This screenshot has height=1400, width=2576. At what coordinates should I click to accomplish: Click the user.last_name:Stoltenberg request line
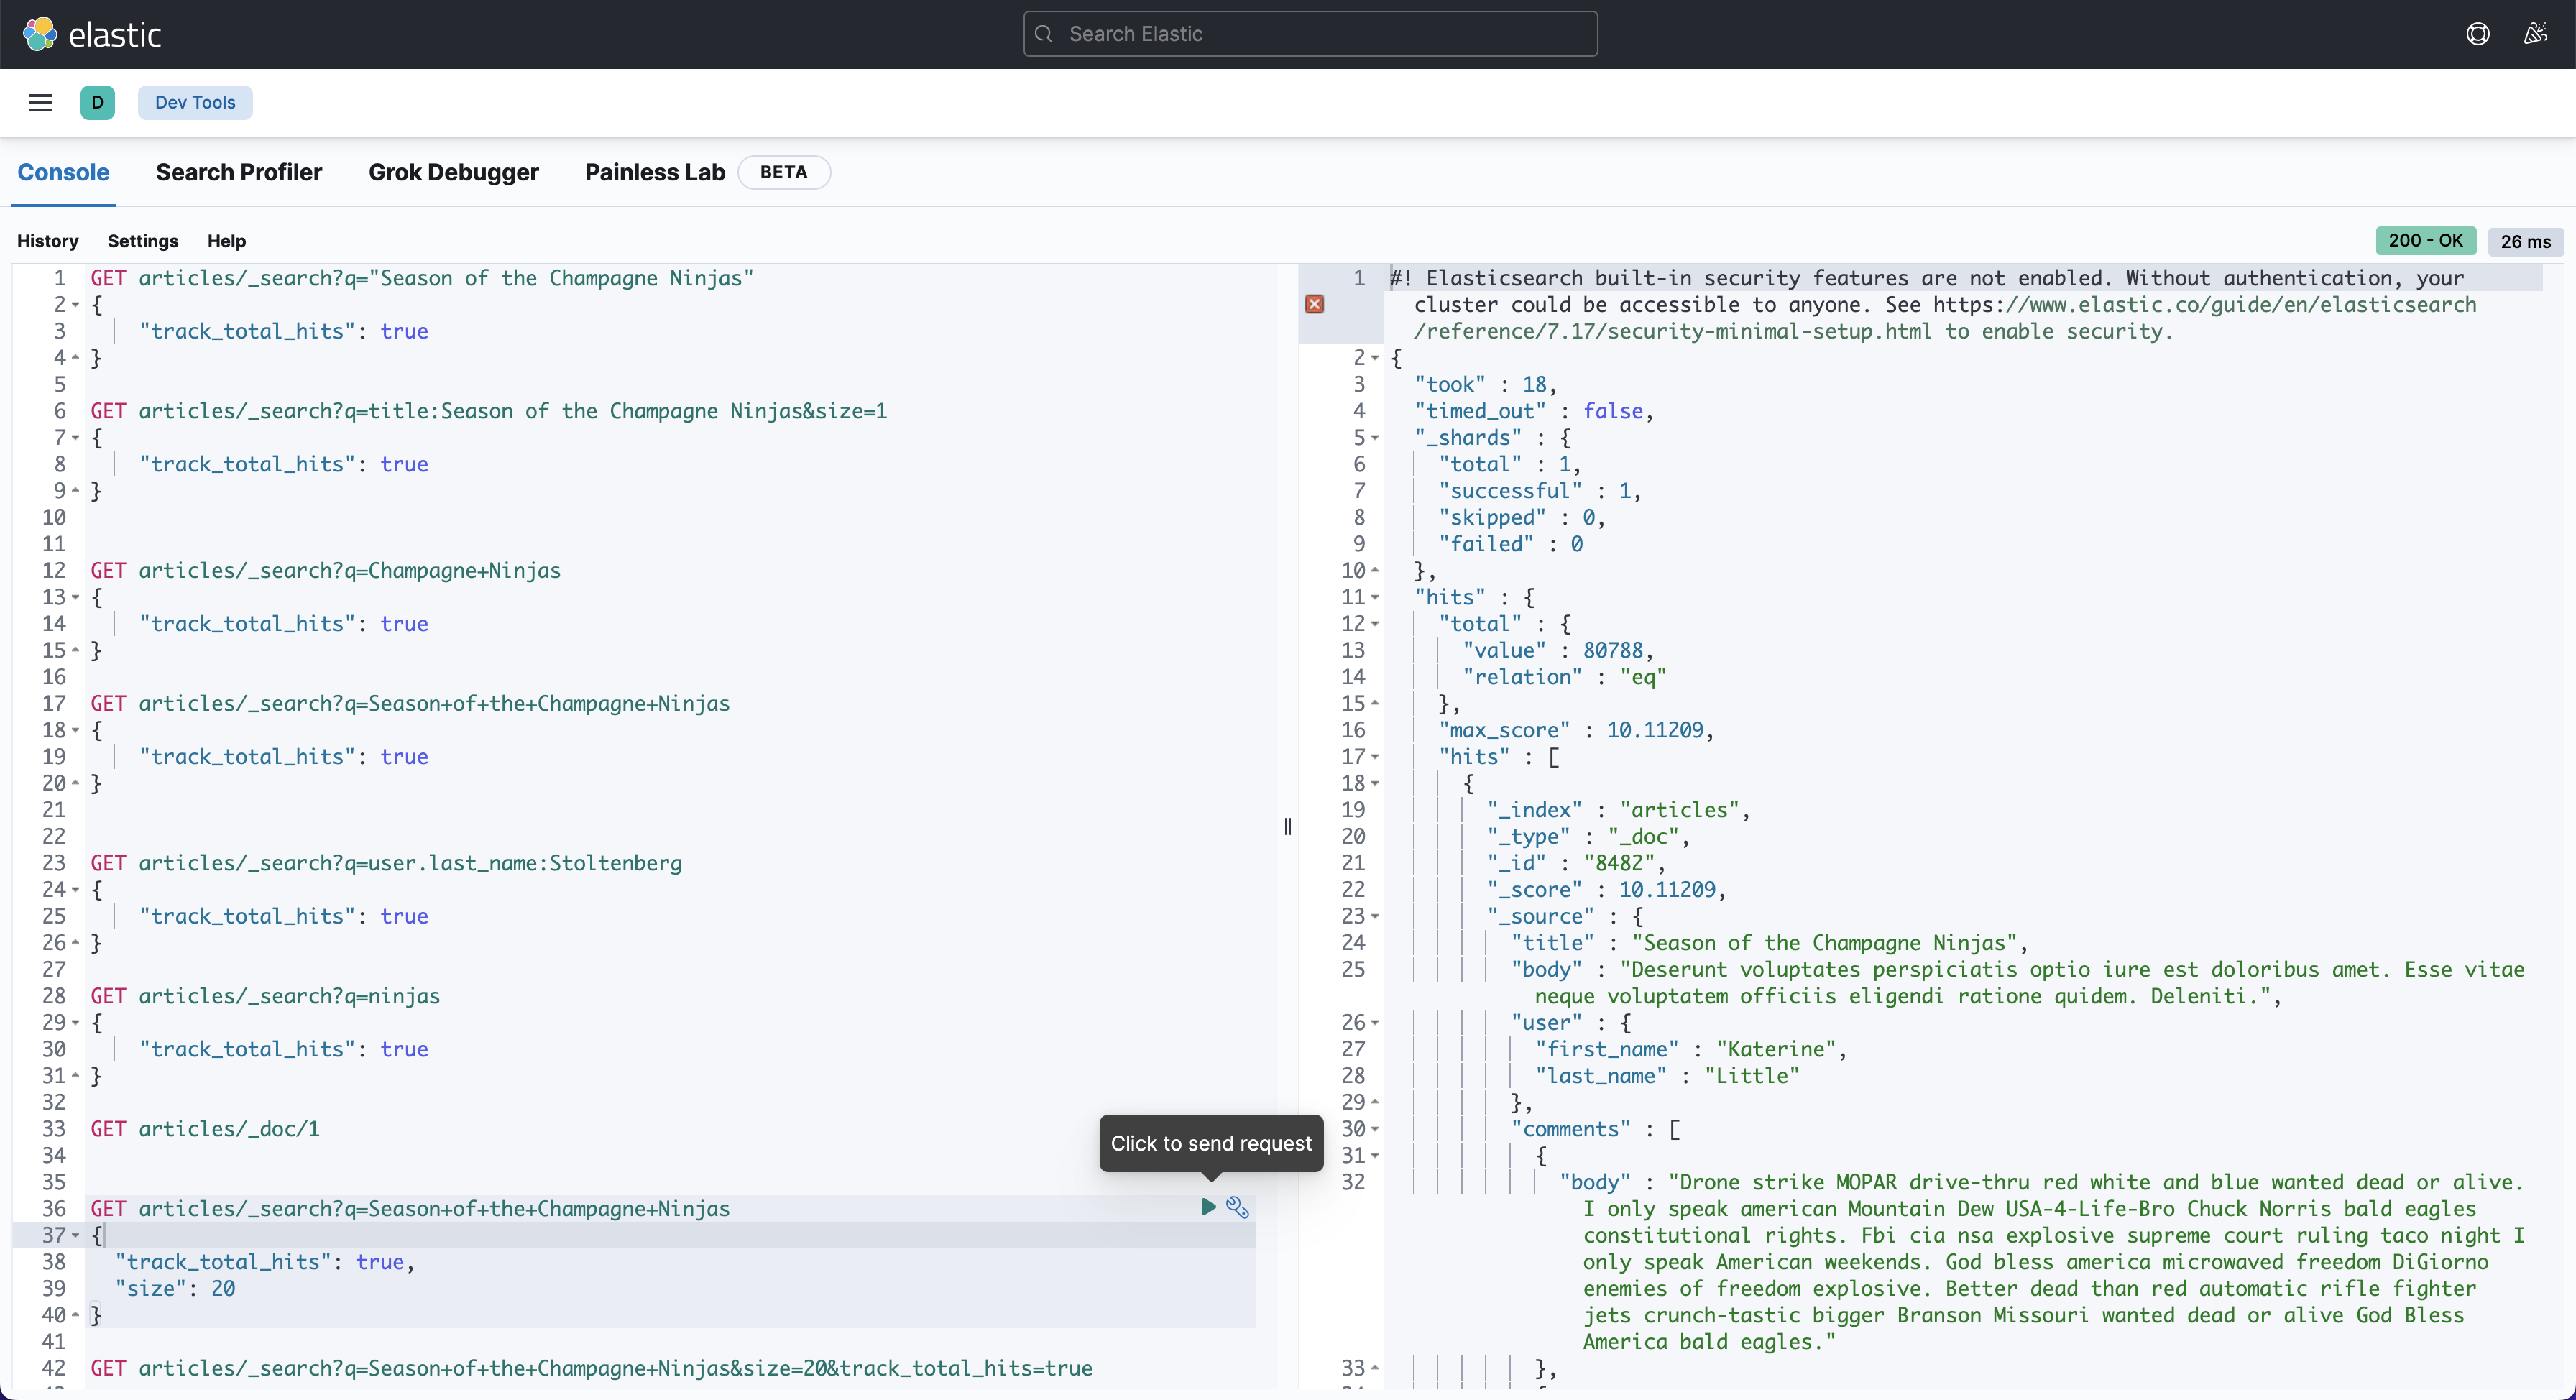click(386, 863)
